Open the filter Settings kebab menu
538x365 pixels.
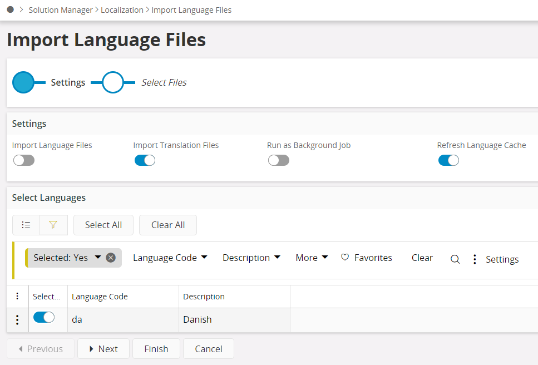click(x=475, y=259)
